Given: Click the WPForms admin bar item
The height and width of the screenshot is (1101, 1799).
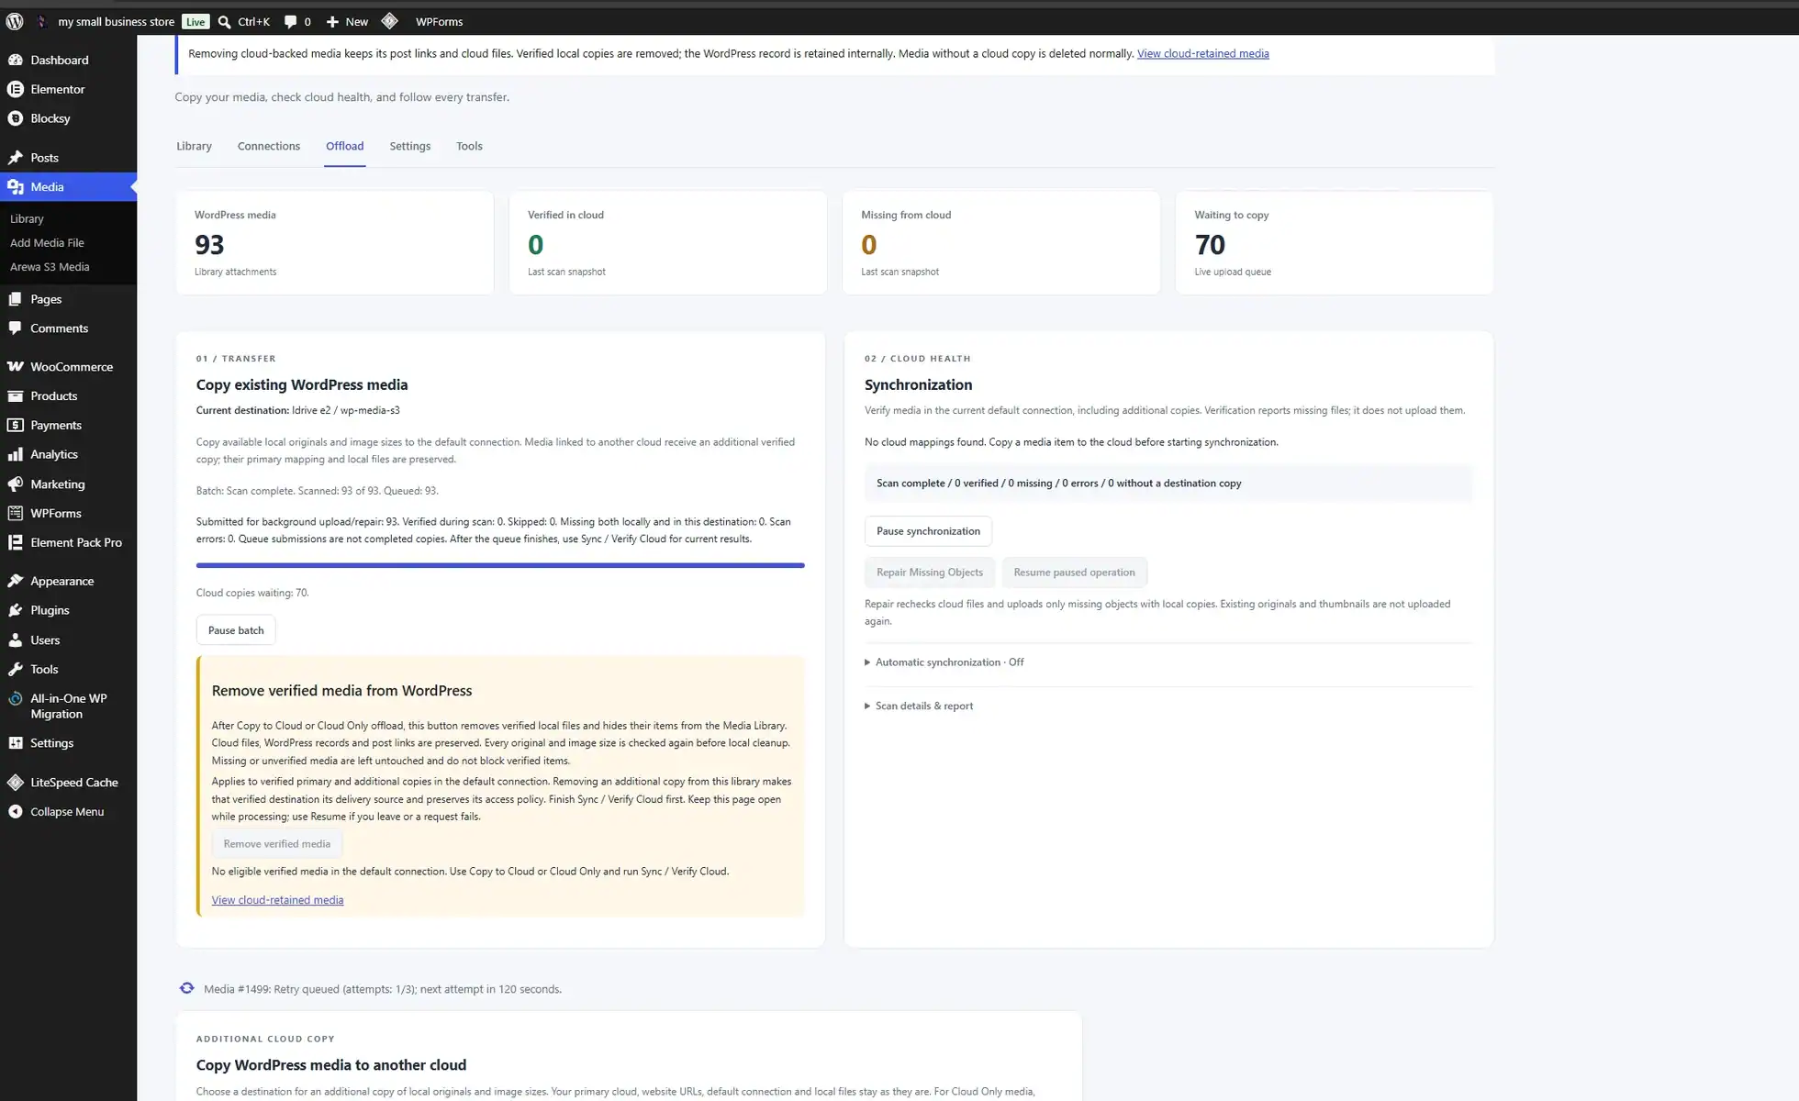Looking at the screenshot, I should [x=439, y=21].
